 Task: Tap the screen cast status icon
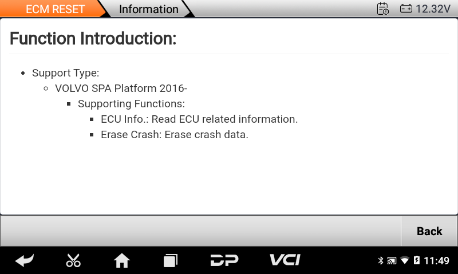point(392,261)
